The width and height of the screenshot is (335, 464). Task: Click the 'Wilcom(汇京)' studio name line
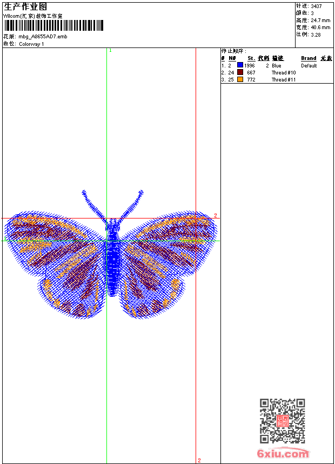point(33,16)
